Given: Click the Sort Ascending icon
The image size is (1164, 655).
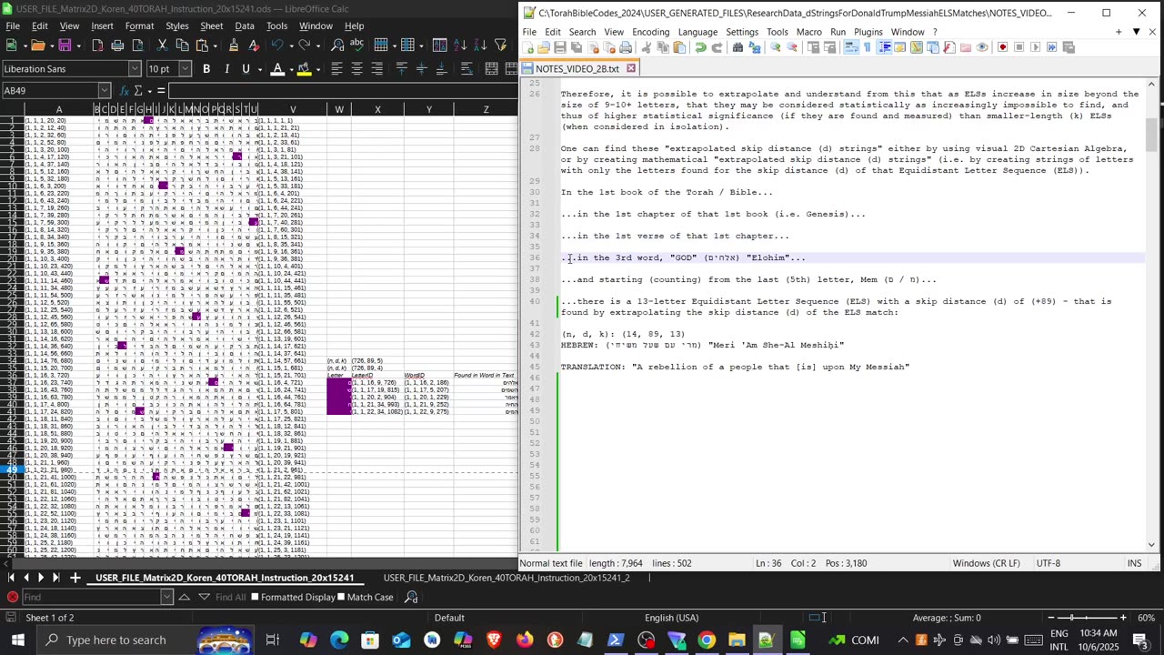Looking at the screenshot, I should [460, 45].
